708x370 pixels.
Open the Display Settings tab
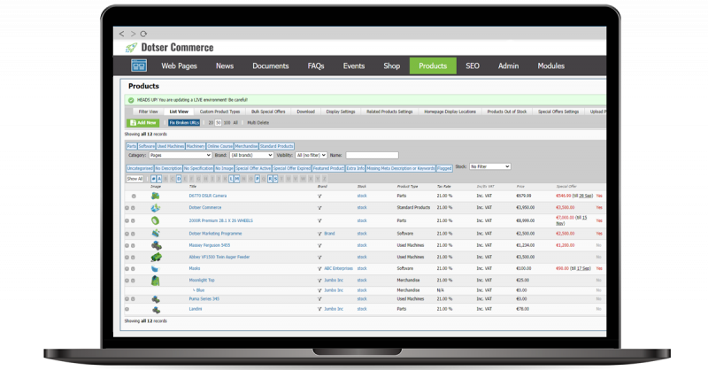(x=341, y=112)
